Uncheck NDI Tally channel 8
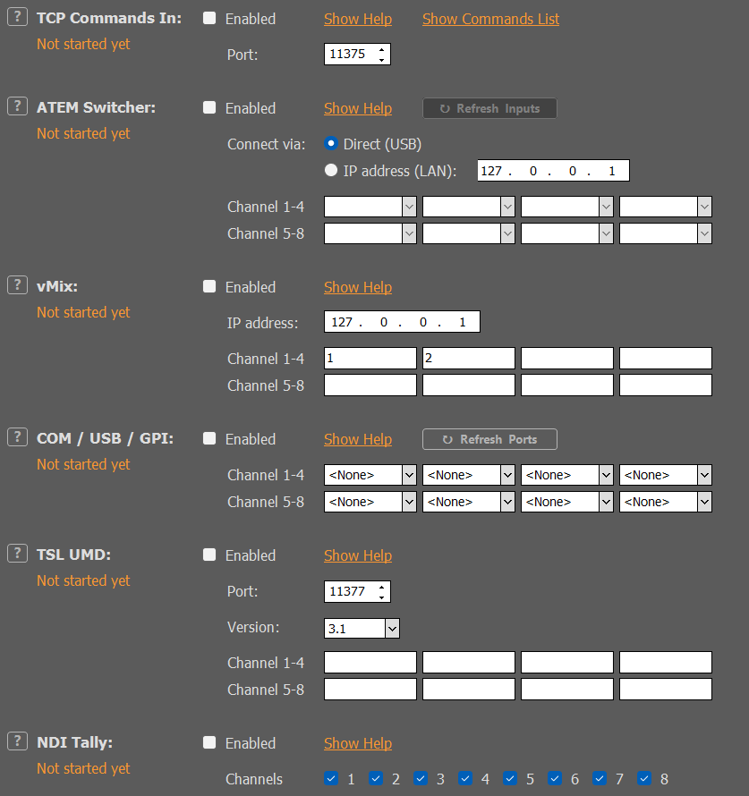Image resolution: width=749 pixels, height=796 pixels. pyautogui.click(x=644, y=778)
